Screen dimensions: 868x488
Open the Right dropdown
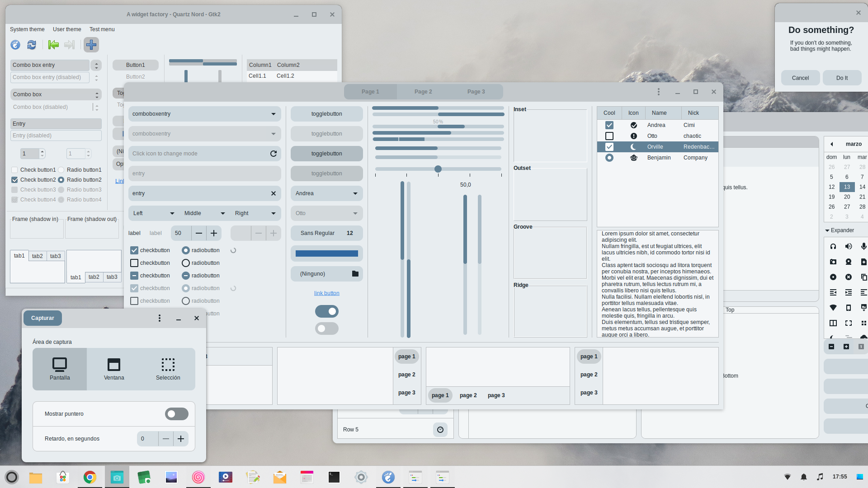click(255, 213)
